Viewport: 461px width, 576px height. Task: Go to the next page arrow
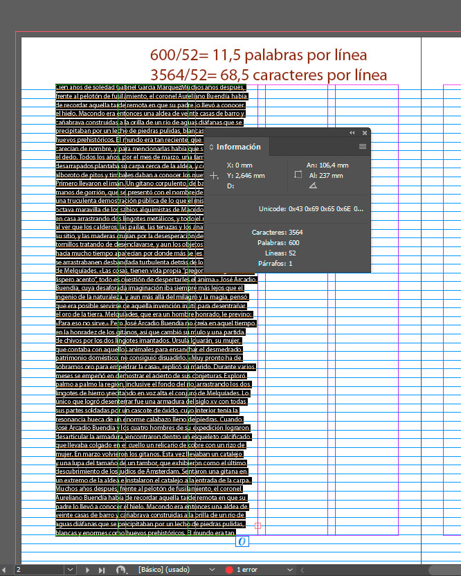click(x=88, y=570)
